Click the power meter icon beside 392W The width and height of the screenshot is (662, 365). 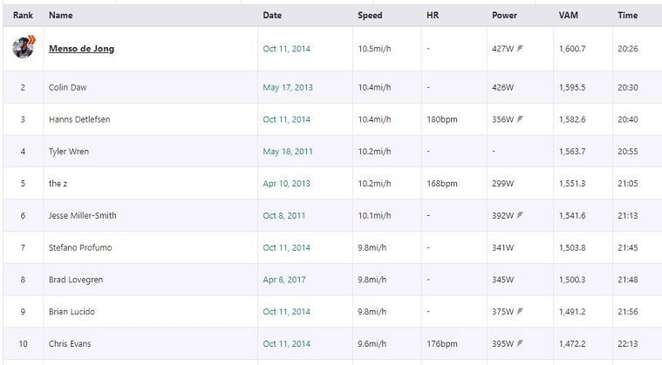tap(520, 215)
